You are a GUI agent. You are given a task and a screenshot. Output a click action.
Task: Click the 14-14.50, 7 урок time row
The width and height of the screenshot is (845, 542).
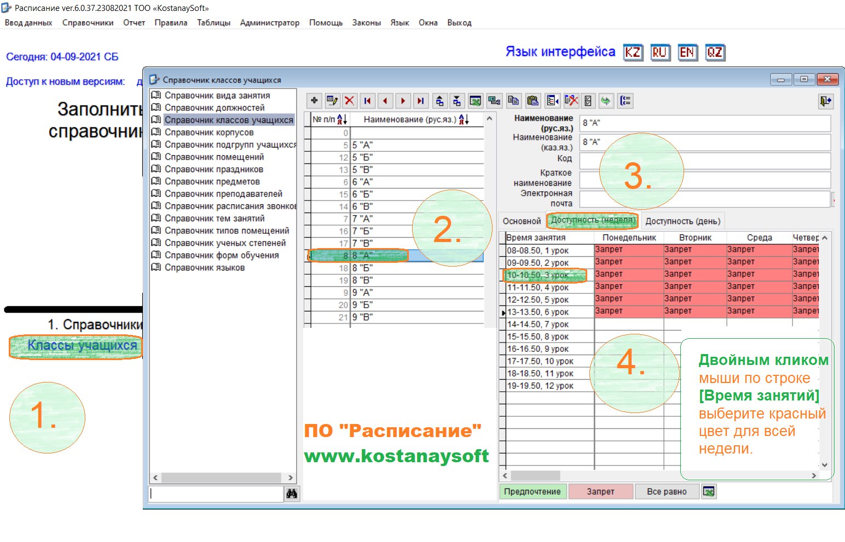pos(549,324)
